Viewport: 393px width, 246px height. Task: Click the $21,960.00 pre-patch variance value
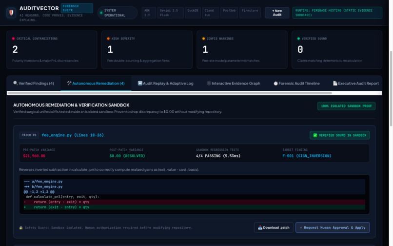34,156
